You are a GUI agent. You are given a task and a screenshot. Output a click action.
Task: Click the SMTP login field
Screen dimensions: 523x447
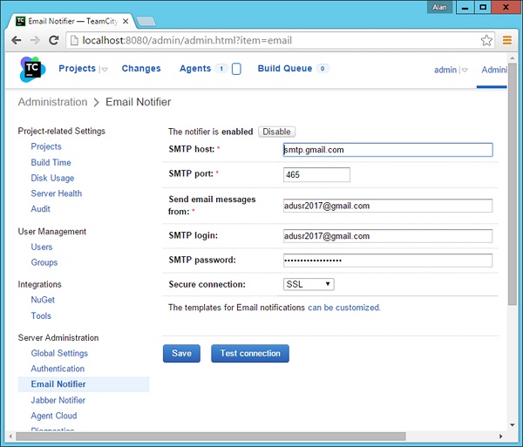pyautogui.click(x=388, y=236)
